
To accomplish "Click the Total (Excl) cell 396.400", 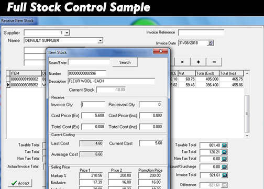I will (207, 85).
